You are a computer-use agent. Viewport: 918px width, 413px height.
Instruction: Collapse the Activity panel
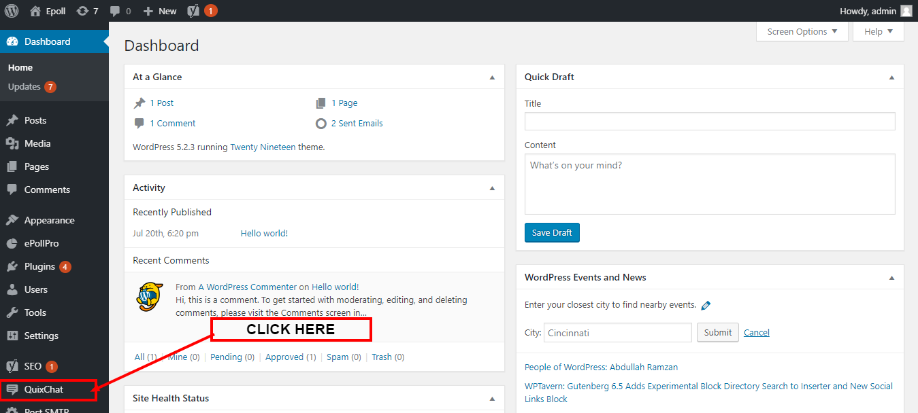[492, 188]
